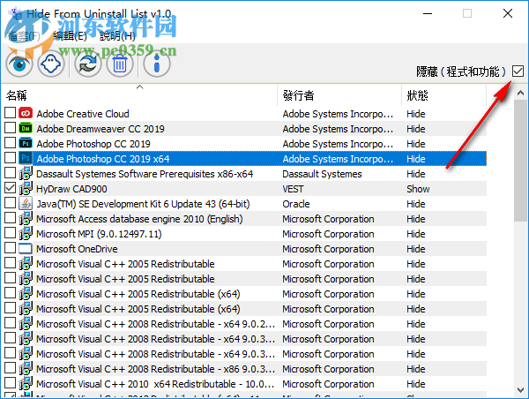This screenshot has height=399, width=529.
Task: Sort by the 狀態 column header
Action: (x=444, y=95)
